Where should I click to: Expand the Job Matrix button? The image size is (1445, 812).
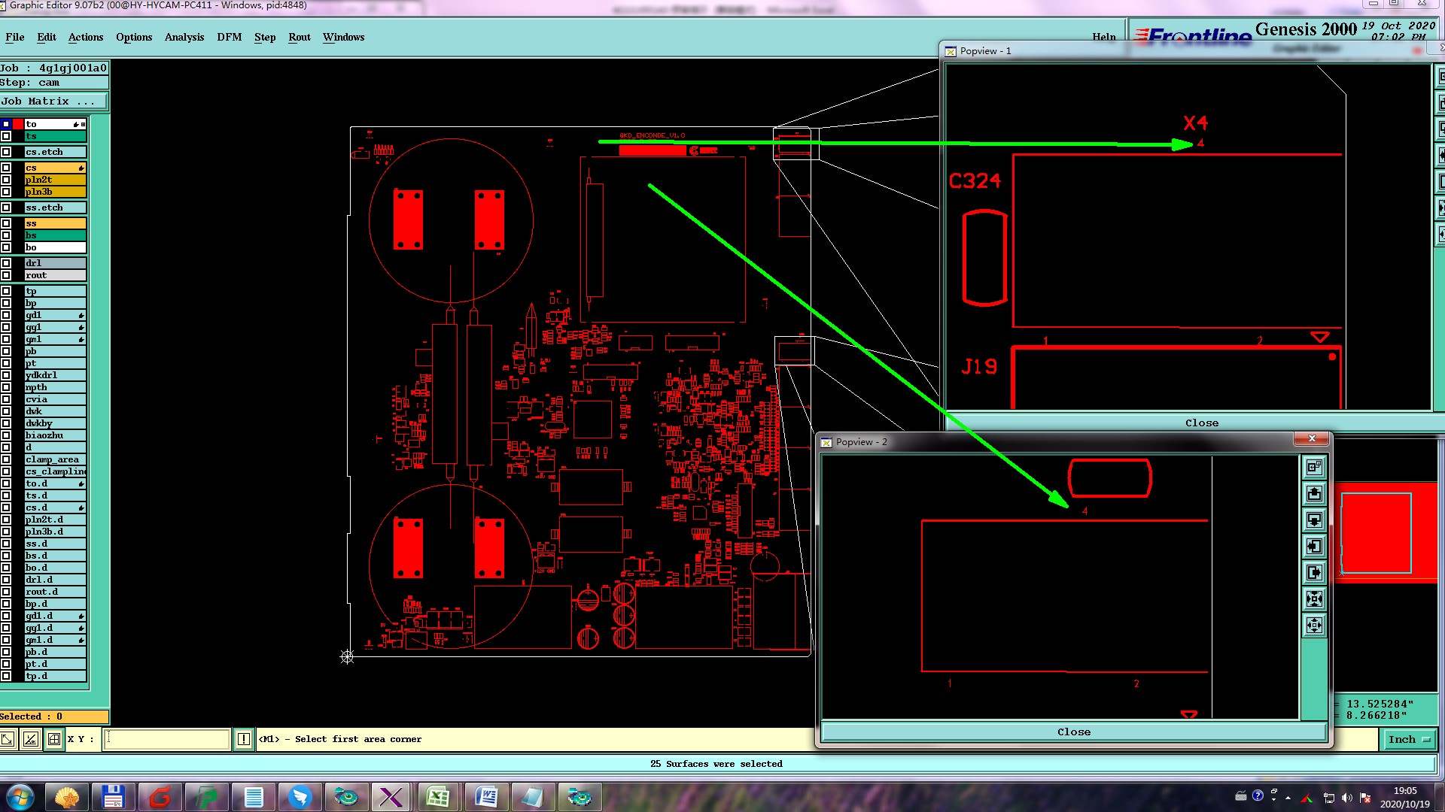(53, 101)
